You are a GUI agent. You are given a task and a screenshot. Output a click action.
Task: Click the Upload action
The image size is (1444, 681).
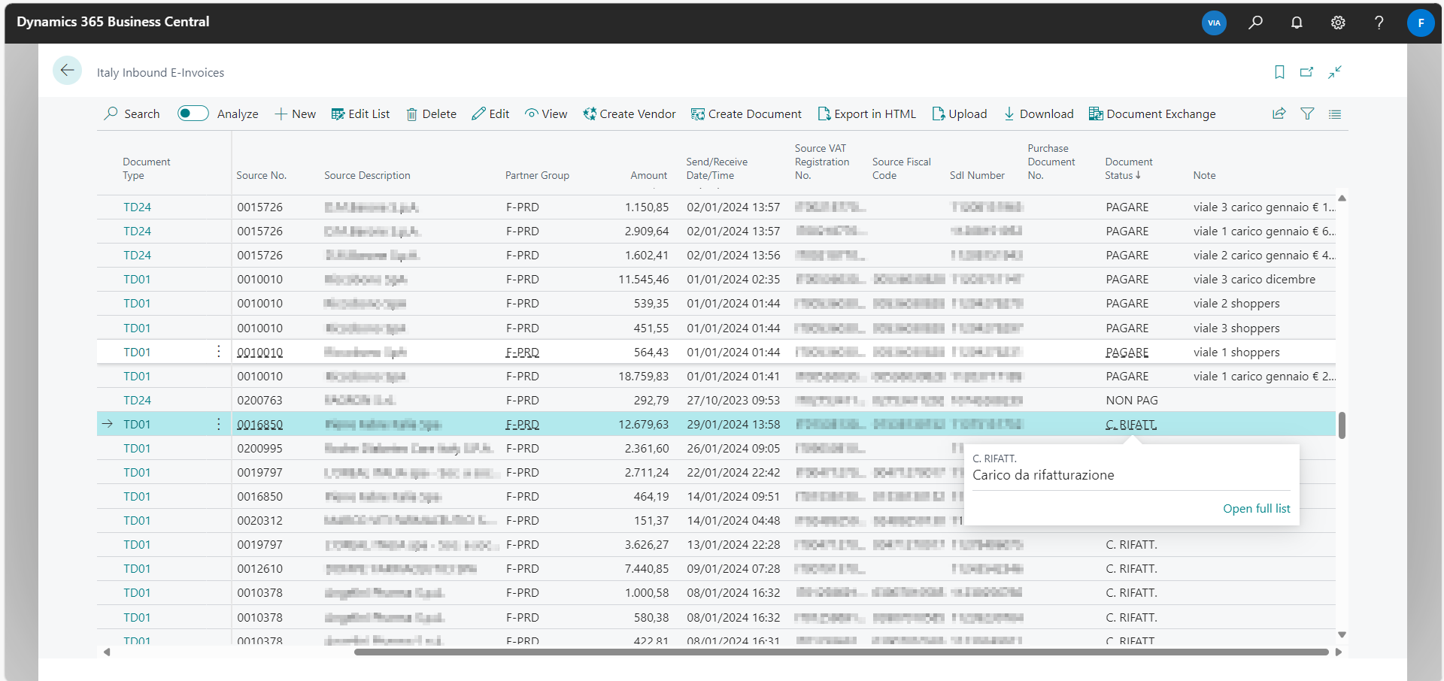click(959, 114)
